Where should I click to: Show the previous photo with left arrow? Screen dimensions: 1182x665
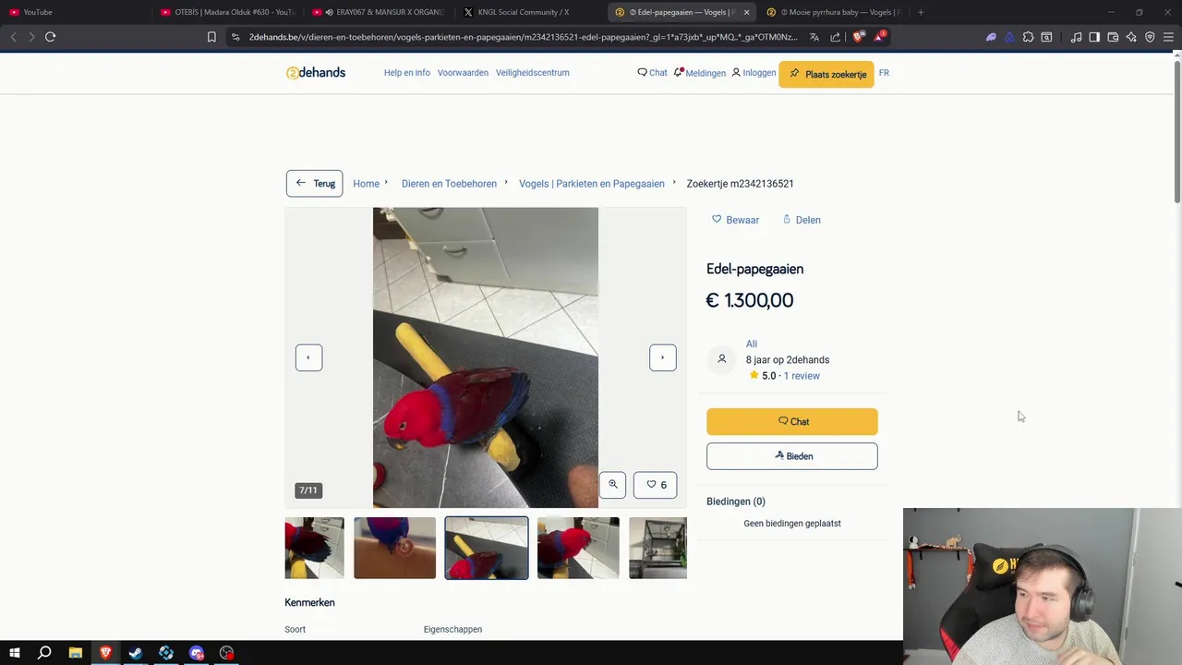coord(308,357)
